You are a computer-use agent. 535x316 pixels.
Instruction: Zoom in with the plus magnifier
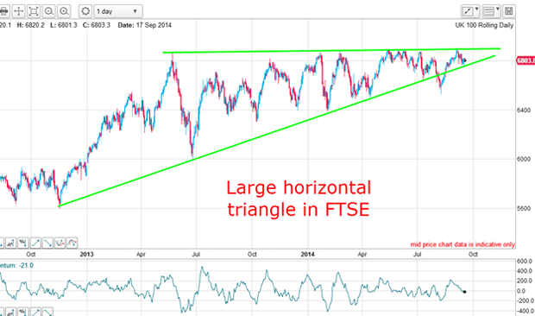(x=64, y=11)
